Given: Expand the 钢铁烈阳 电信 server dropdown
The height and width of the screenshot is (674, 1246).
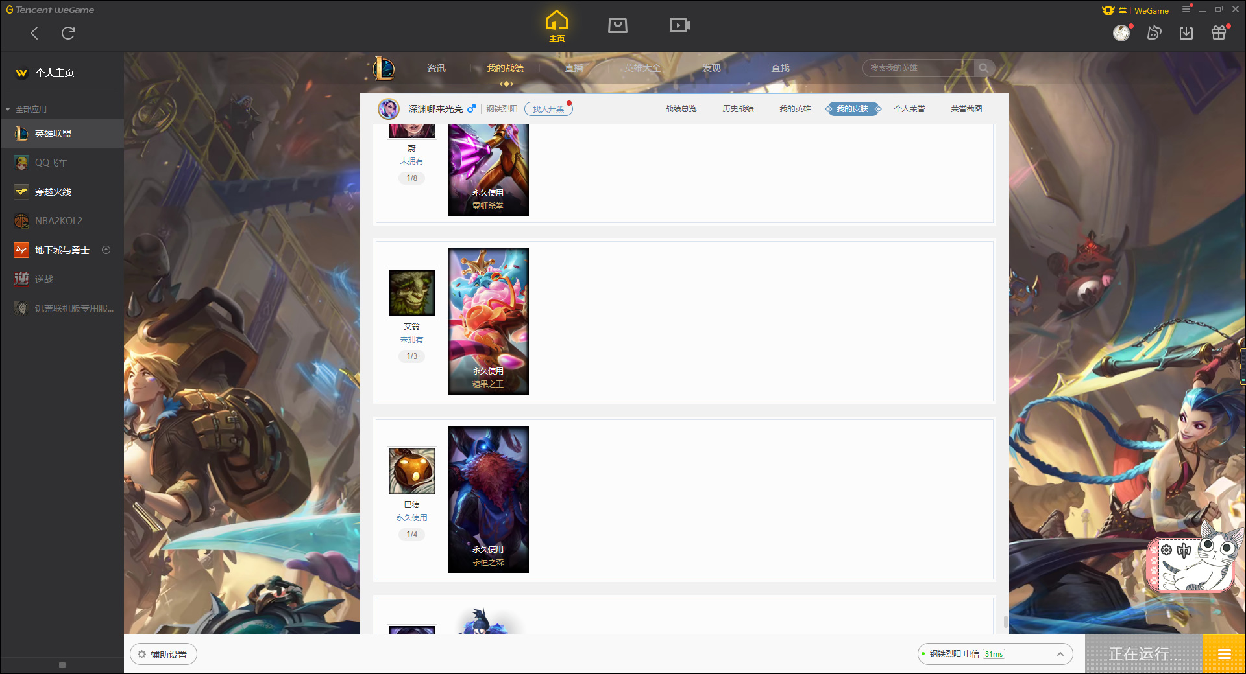Looking at the screenshot, I should click(995, 654).
